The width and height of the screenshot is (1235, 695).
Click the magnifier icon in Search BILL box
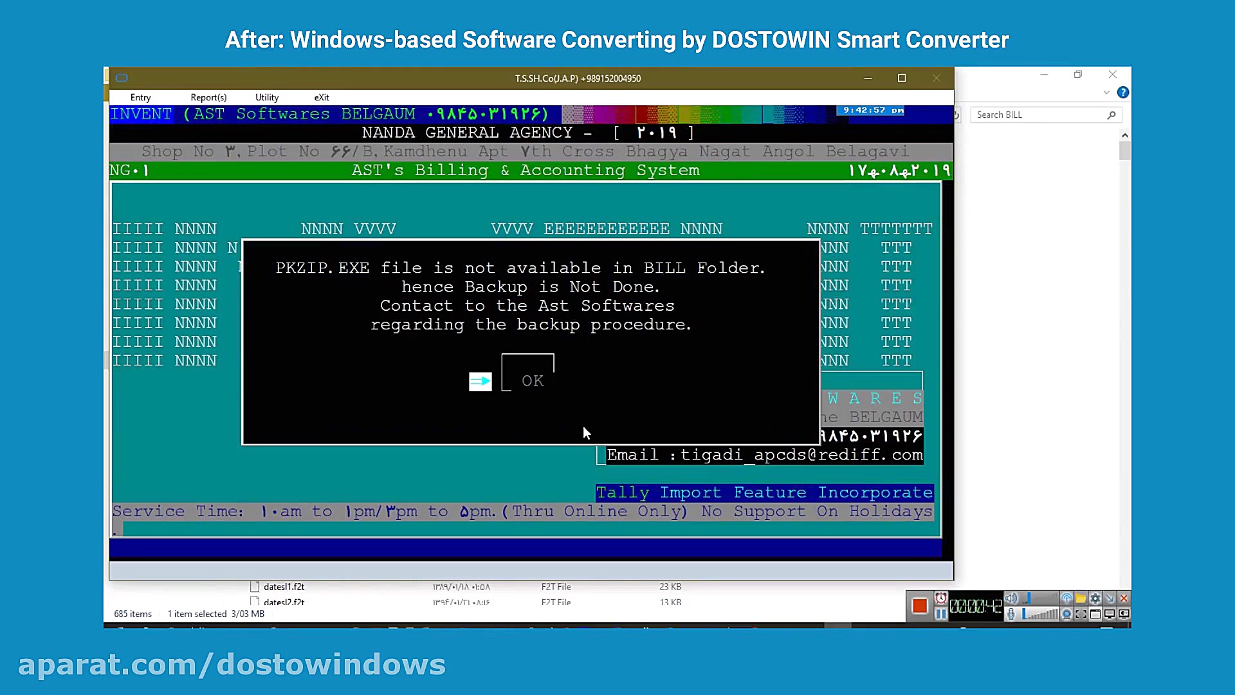(x=1111, y=115)
